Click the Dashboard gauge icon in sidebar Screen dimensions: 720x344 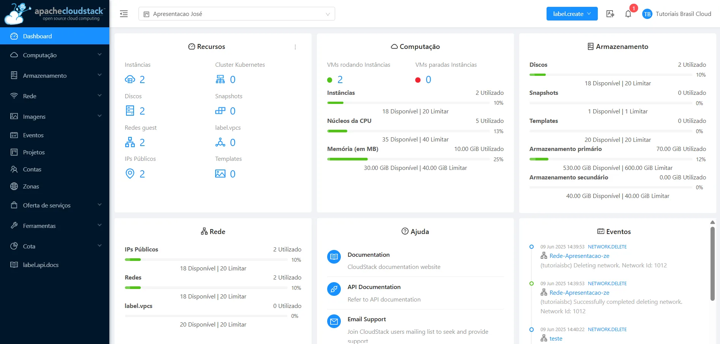[14, 36]
